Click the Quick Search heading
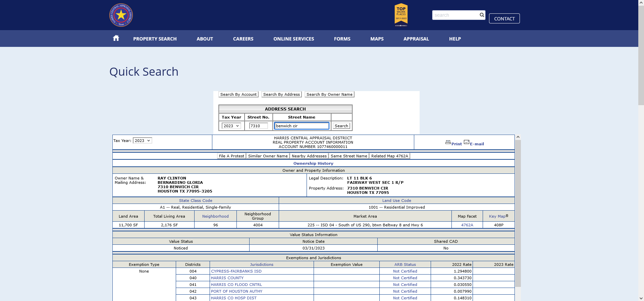The image size is (644, 301). coord(144,72)
